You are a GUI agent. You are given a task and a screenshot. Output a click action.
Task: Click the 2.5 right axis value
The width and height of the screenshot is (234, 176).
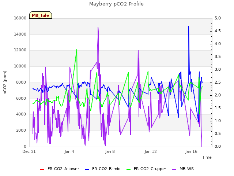pyautogui.click(x=218, y=82)
